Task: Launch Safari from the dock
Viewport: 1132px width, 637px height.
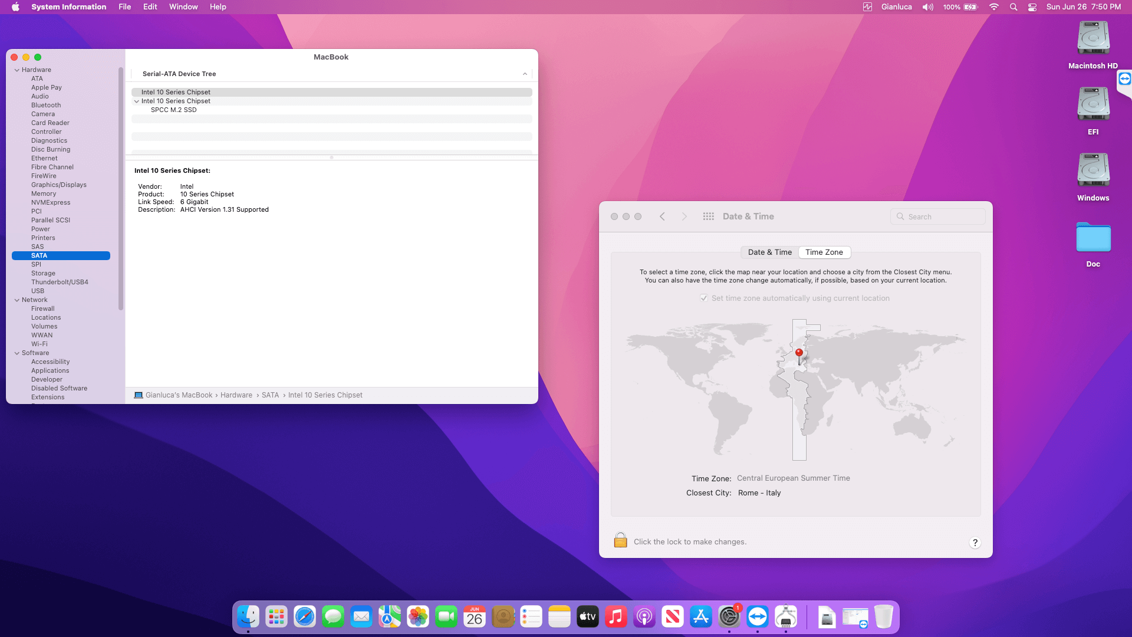Action: (305, 617)
